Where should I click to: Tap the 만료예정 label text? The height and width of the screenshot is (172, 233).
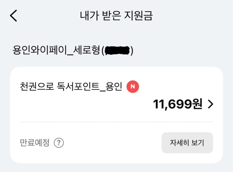pyautogui.click(x=34, y=143)
